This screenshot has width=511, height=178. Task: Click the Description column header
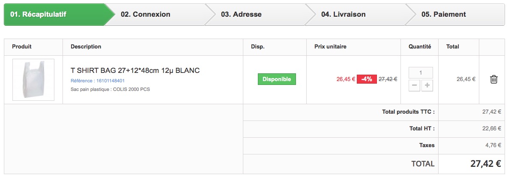pos(86,47)
